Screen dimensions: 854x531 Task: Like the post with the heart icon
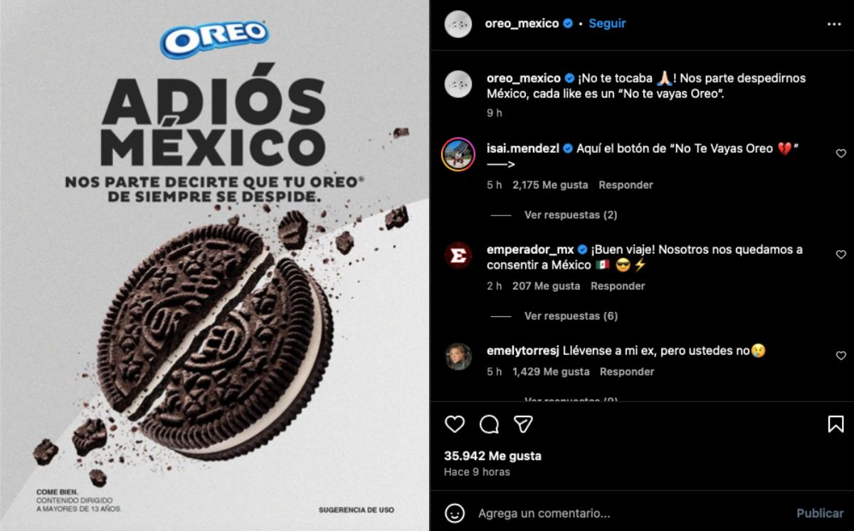[x=455, y=424]
